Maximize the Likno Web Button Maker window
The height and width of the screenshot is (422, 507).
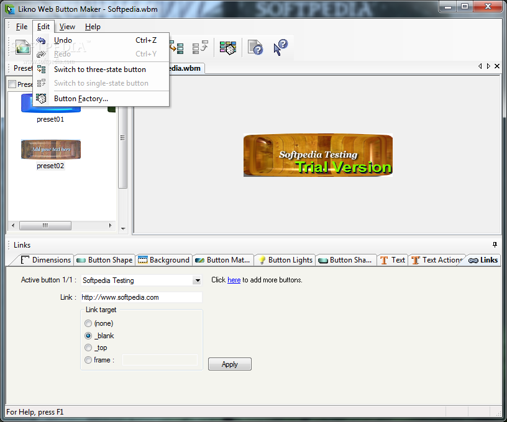click(465, 7)
